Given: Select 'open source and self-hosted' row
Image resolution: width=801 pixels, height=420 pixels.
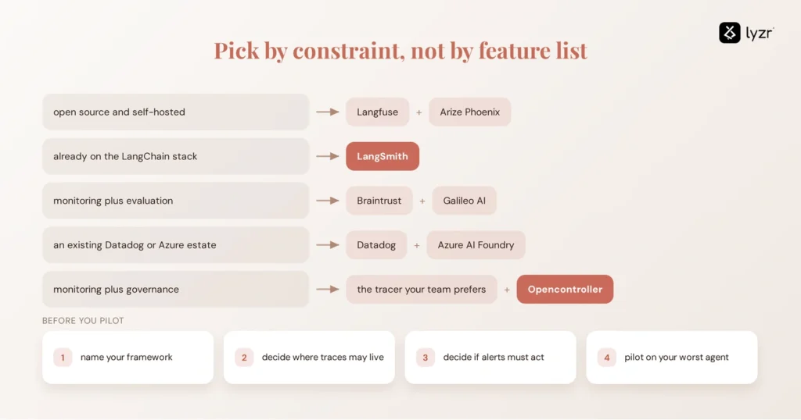Looking at the screenshot, I should 176,112.
